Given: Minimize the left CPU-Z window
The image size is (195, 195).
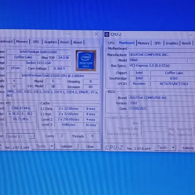Looking at the screenshot, I should click(69, 34).
